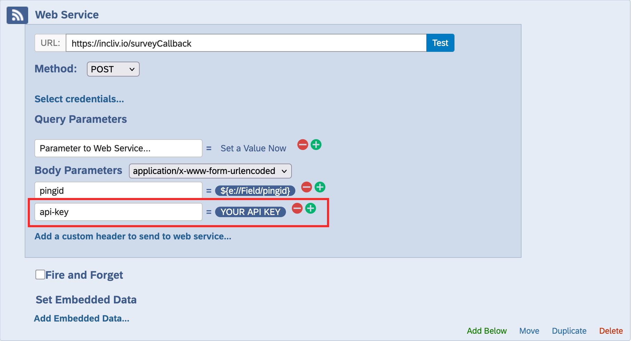This screenshot has height=341, width=631.
Task: Add a body parameter below api-key
Action: tap(311, 208)
